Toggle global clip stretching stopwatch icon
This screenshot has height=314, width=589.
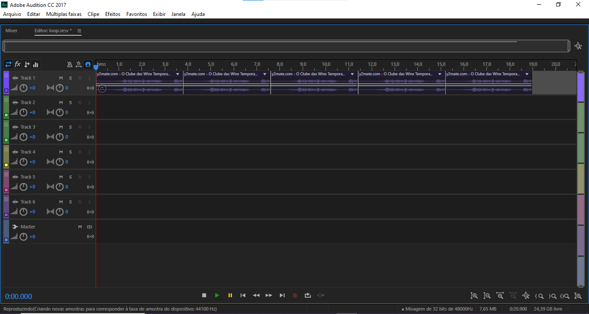78,65
